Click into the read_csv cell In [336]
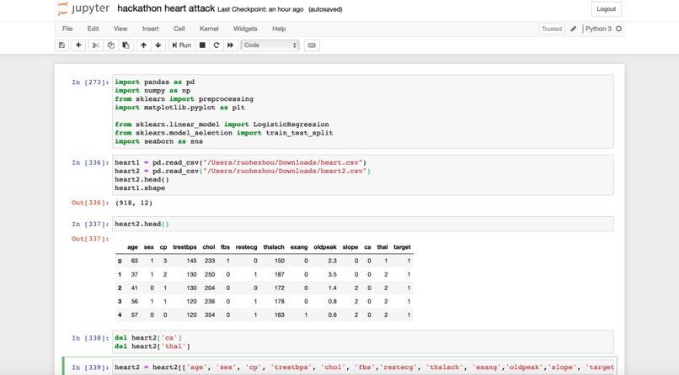 [363, 175]
